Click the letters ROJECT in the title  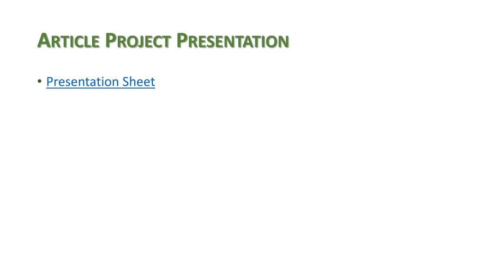point(144,42)
